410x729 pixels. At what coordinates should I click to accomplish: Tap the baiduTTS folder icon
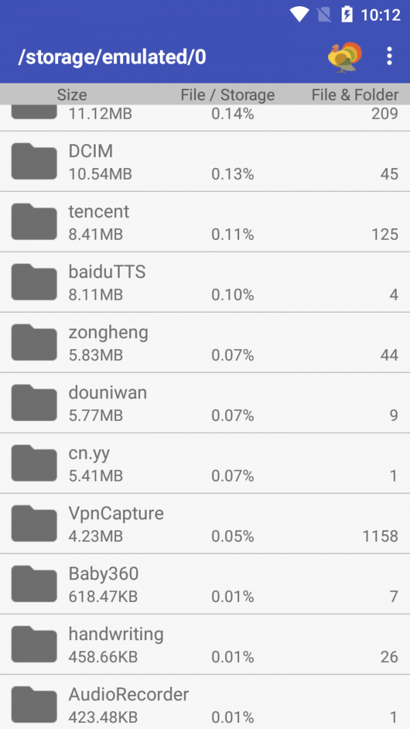34,282
